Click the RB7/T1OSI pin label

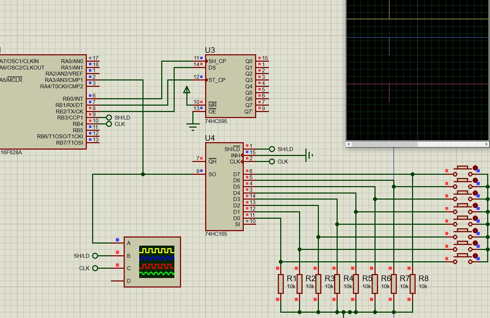[69, 143]
